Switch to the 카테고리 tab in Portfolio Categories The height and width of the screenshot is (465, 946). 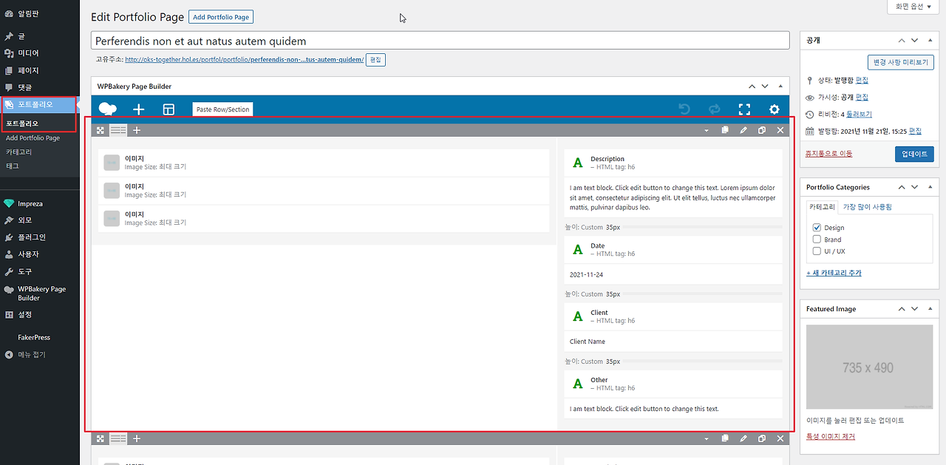(x=822, y=207)
